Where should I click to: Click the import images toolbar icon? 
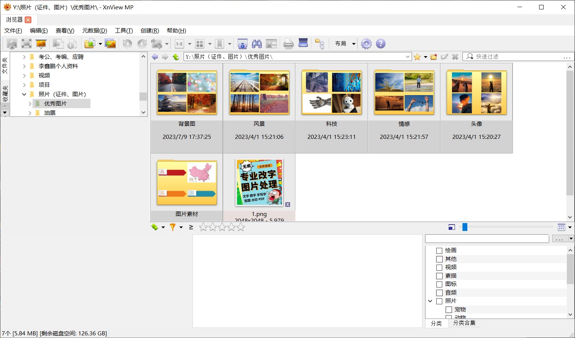point(110,44)
